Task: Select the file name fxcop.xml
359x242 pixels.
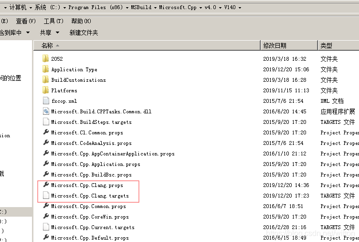Action: [x=64, y=101]
